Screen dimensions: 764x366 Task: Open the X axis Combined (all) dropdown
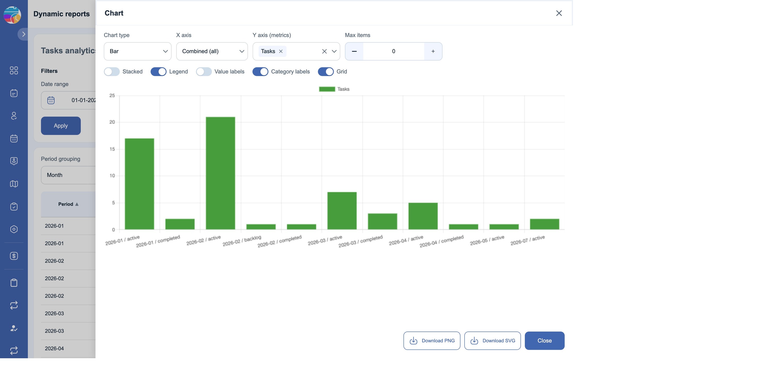pyautogui.click(x=212, y=51)
